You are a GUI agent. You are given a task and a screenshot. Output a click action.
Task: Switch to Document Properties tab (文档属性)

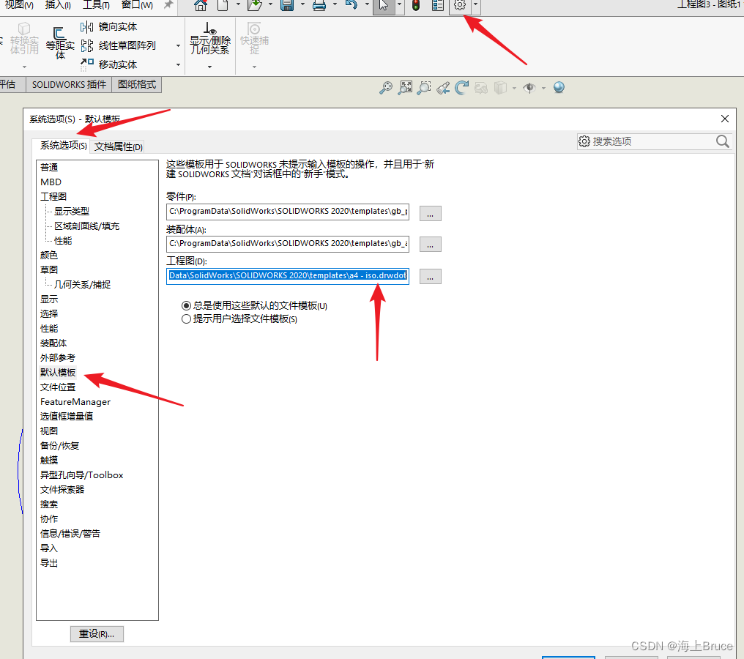[x=118, y=146]
